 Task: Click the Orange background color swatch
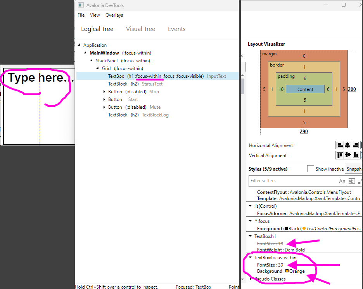point(287,271)
